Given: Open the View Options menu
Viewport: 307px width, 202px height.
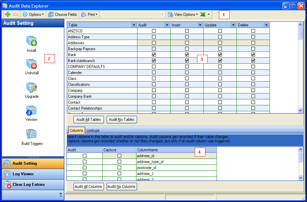Looking at the screenshot, I should 183,15.
